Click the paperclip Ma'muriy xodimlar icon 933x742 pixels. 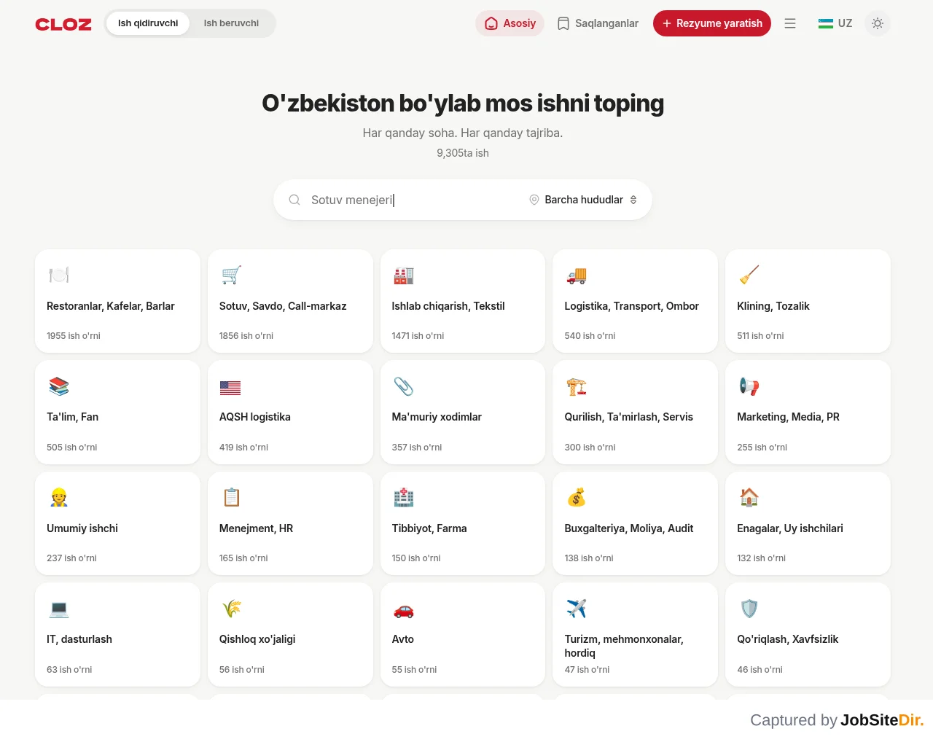404,386
